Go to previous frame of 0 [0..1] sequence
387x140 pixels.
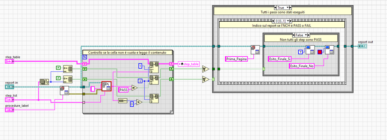click(x=273, y=21)
